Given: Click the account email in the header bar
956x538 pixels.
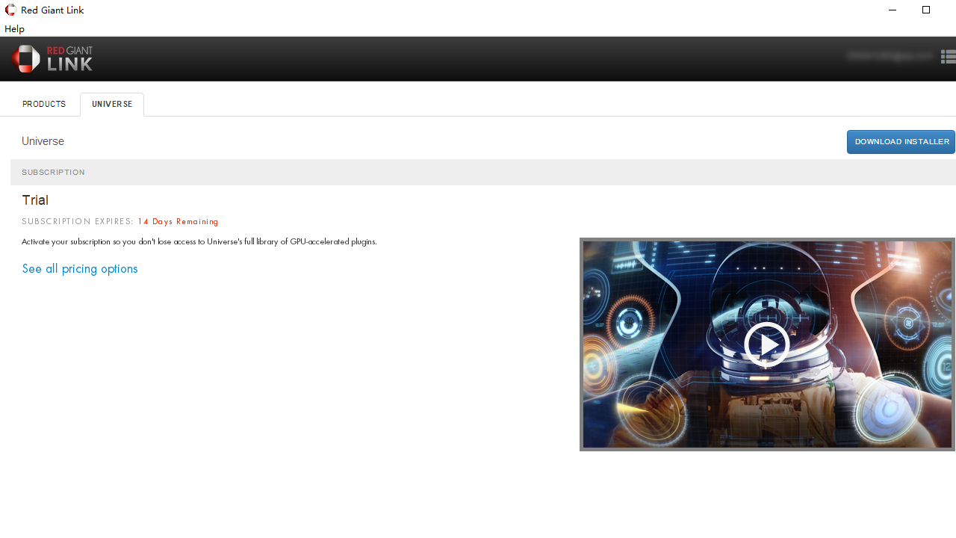Looking at the screenshot, I should (x=889, y=56).
